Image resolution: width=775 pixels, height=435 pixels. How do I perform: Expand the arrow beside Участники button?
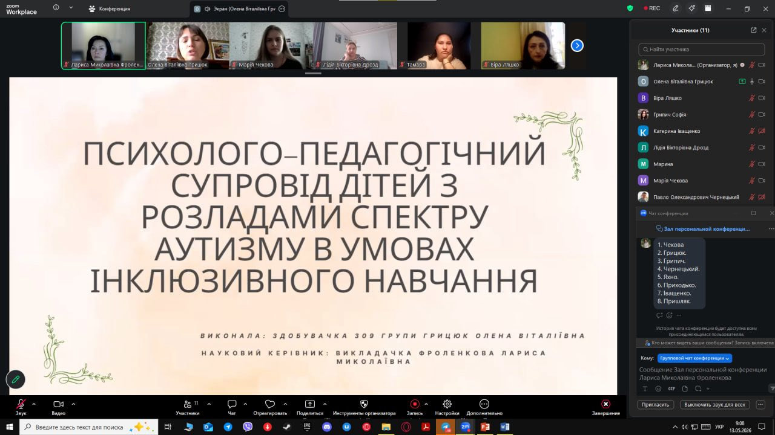click(209, 404)
